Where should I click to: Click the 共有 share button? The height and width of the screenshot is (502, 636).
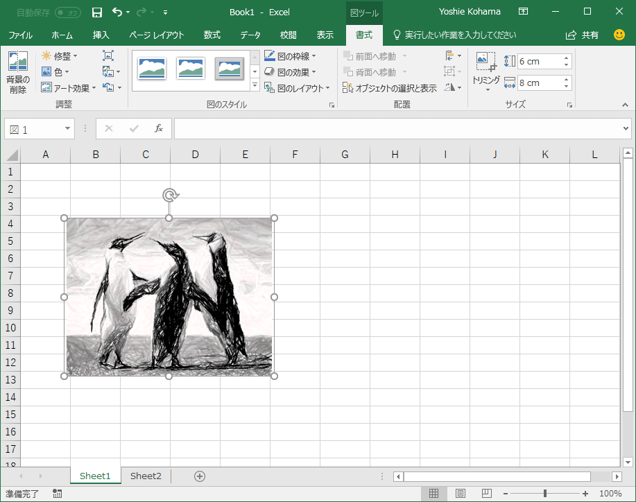click(583, 35)
